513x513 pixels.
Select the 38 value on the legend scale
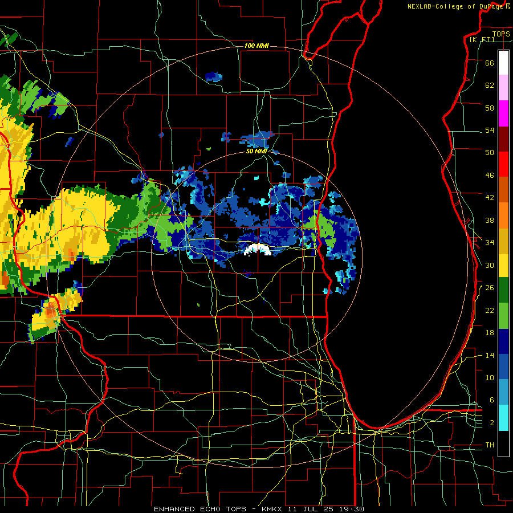point(490,220)
